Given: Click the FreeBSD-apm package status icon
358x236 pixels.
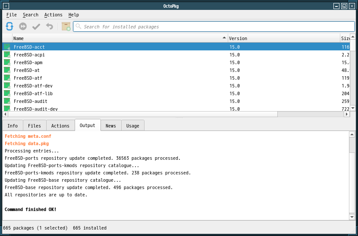Looking at the screenshot, I should [7, 62].
